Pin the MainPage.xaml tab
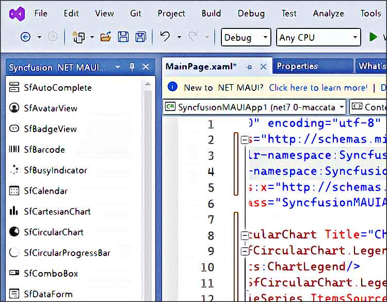The image size is (387, 302). pos(249,67)
